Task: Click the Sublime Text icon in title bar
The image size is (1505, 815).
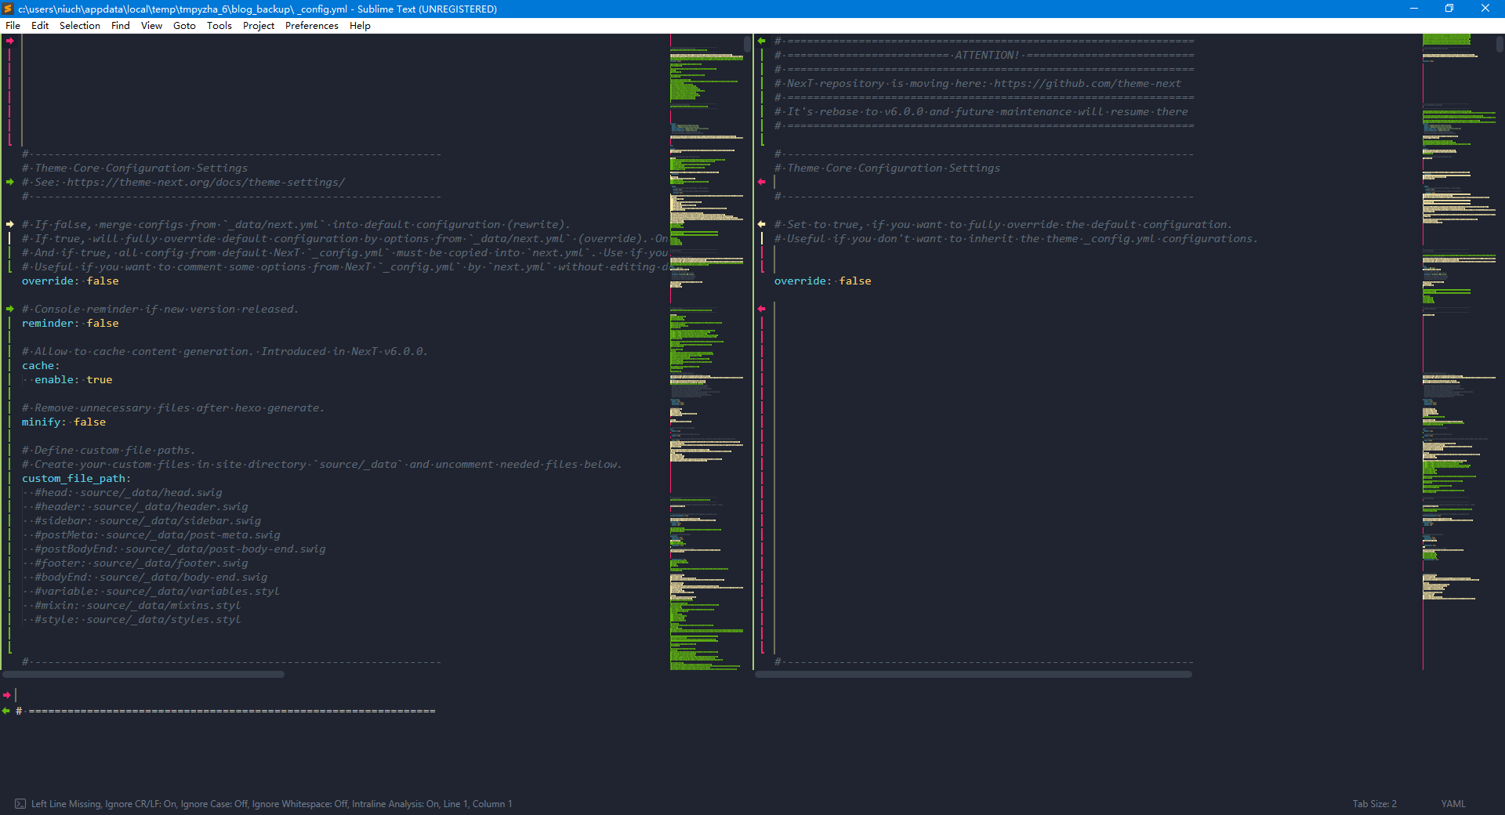Action: [8, 9]
